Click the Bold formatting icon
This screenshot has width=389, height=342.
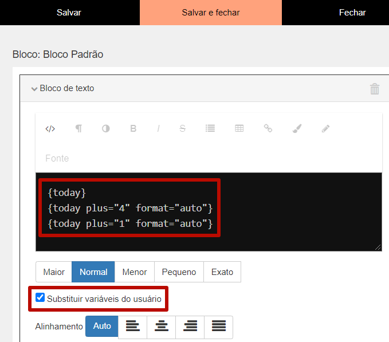click(133, 128)
